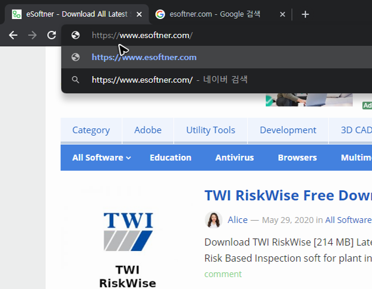
Task: Click the Google favicon on second tab
Action: [160, 14]
